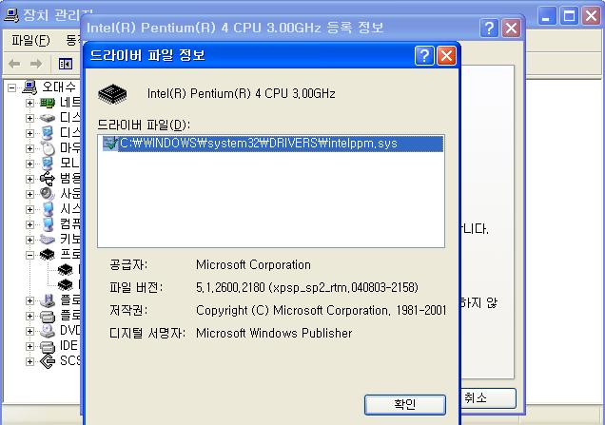Click Microsoft Windows Publisher signer text

click(274, 333)
